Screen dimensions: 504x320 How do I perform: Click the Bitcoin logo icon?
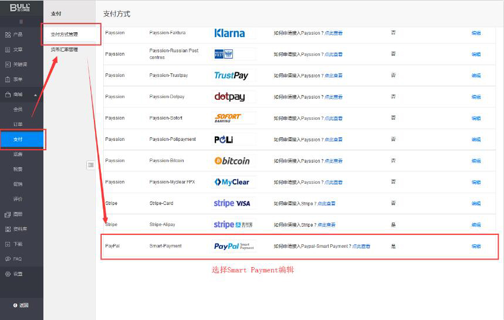pos(218,161)
